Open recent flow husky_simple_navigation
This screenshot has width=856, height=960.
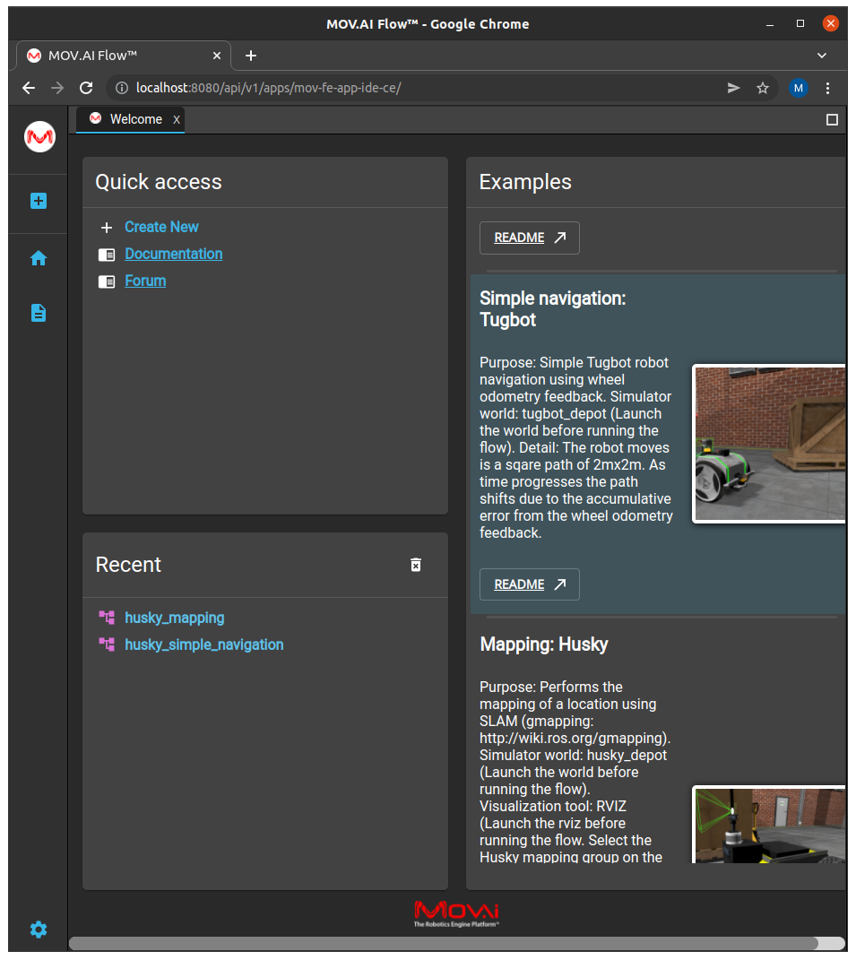[x=203, y=644]
